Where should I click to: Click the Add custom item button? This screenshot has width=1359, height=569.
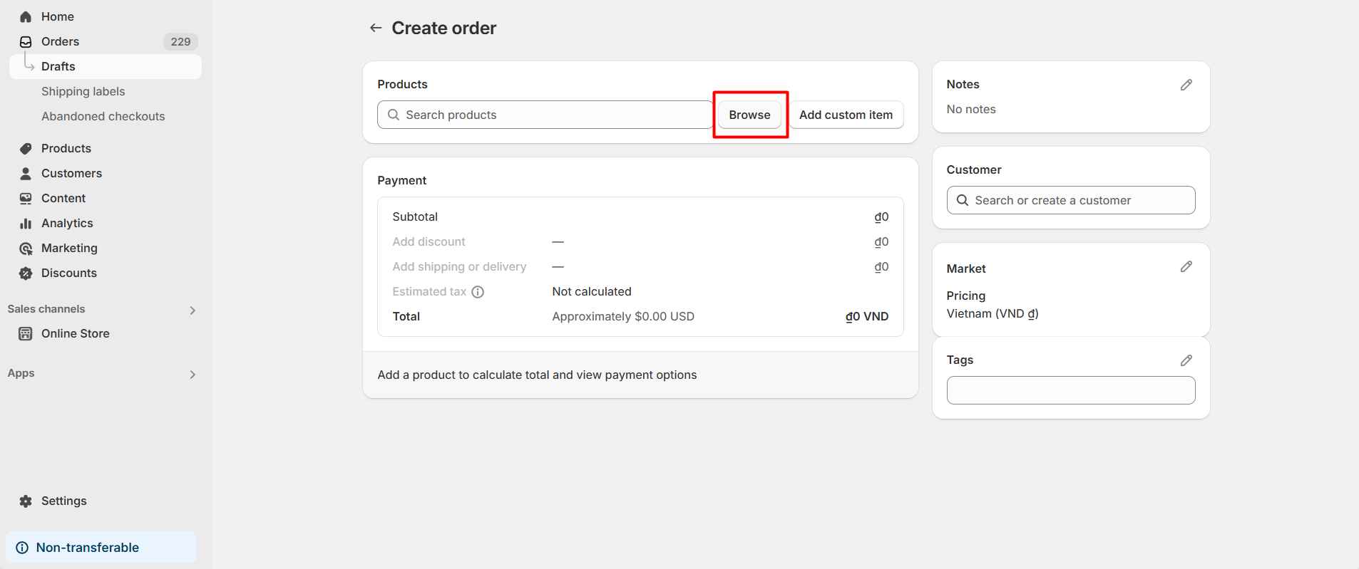coord(846,115)
